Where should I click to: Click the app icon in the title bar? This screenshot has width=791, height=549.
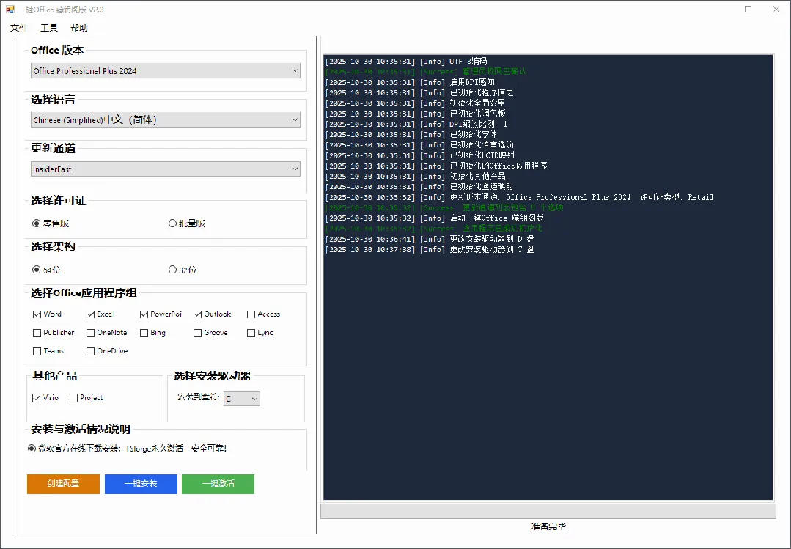(x=10, y=9)
